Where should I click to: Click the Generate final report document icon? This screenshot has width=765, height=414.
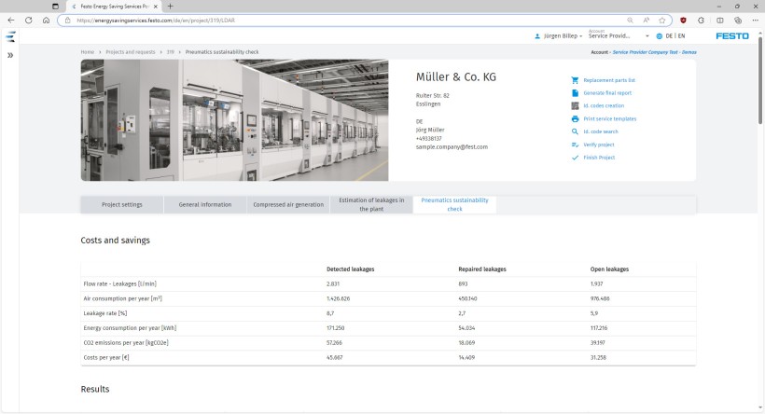coord(575,93)
